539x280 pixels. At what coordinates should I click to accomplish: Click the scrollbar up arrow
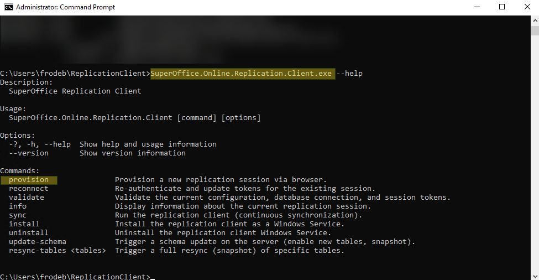534,20
